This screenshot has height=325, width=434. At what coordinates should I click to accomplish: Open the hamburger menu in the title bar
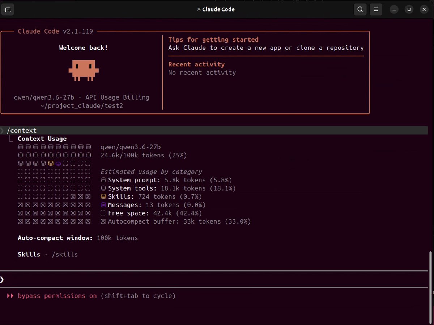376,9
